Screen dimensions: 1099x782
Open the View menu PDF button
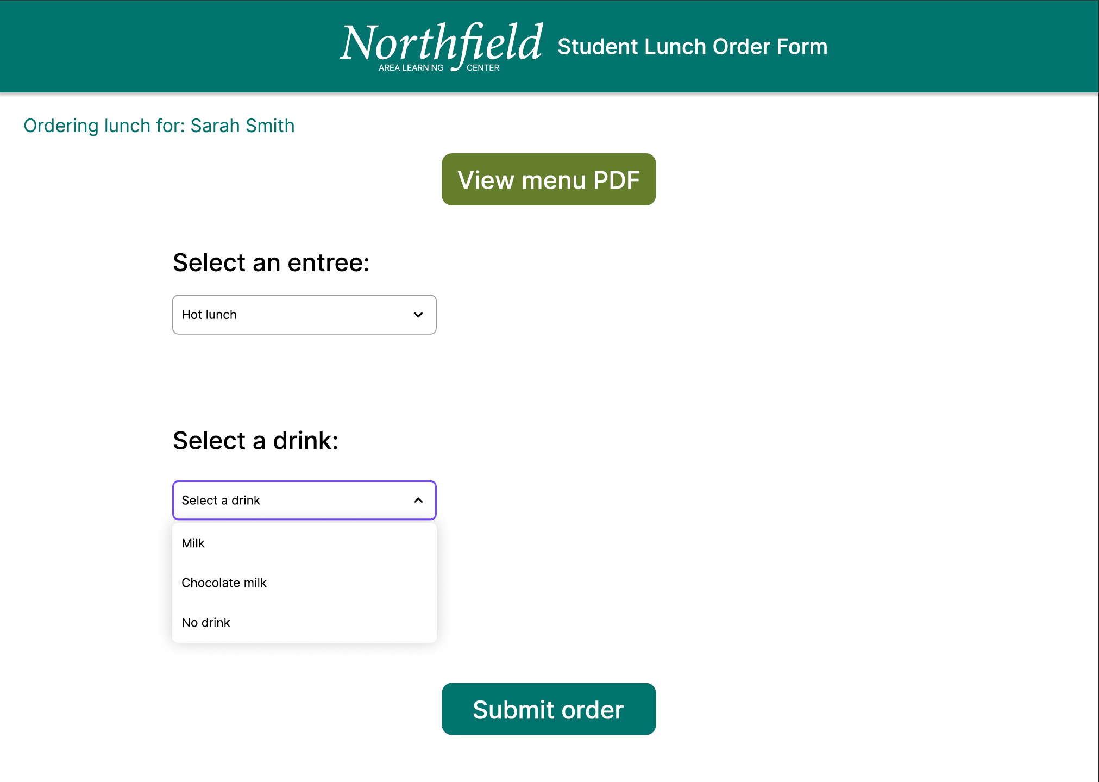point(548,179)
